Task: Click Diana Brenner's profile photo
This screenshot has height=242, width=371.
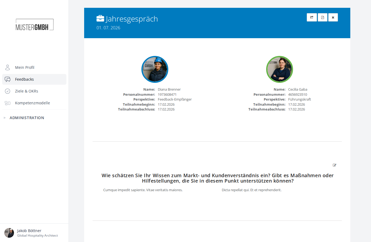Action: point(155,69)
